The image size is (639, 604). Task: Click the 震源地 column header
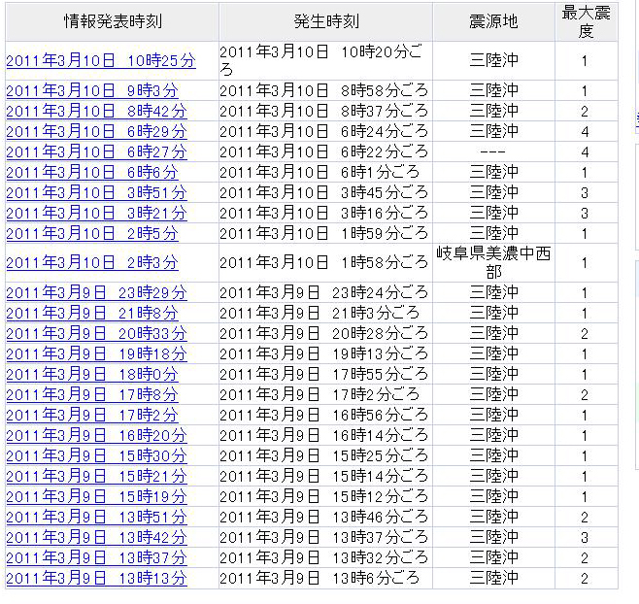point(493,21)
